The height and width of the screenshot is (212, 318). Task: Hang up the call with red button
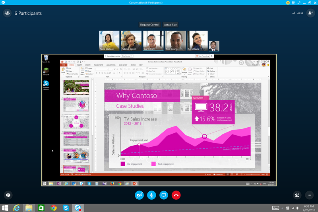(176, 195)
